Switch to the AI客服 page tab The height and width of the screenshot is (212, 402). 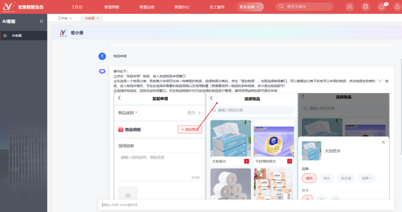pyautogui.click(x=90, y=18)
